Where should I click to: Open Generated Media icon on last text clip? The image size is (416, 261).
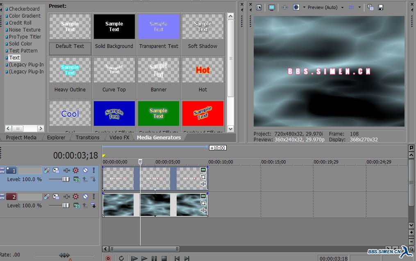pos(203,170)
